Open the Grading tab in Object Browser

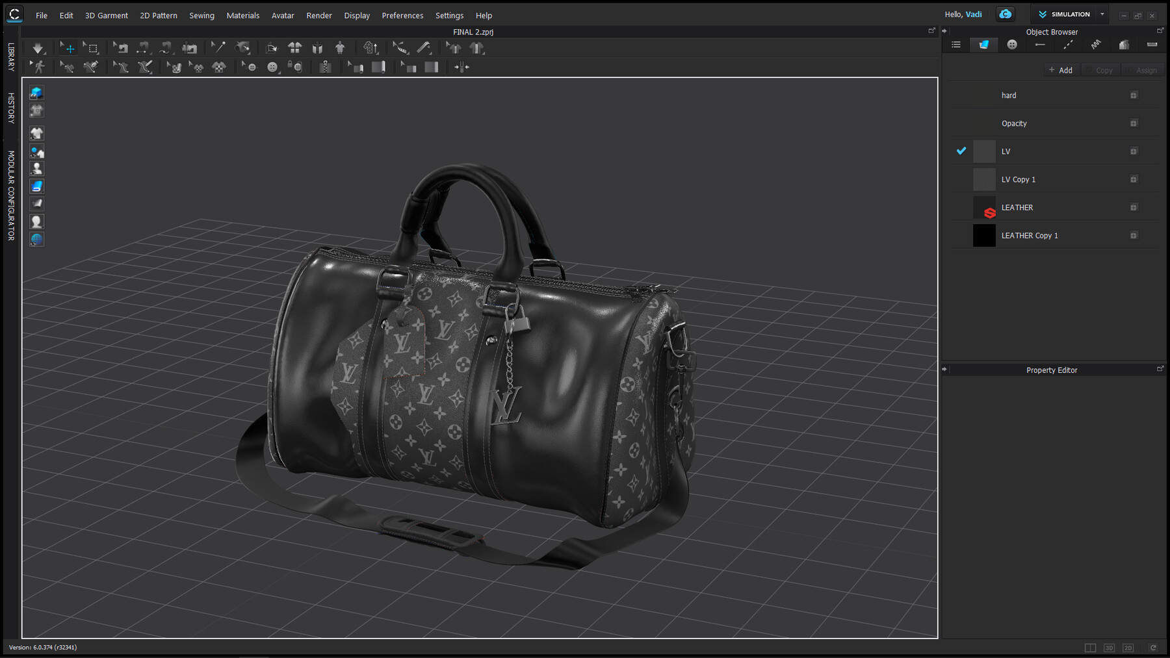point(1124,45)
